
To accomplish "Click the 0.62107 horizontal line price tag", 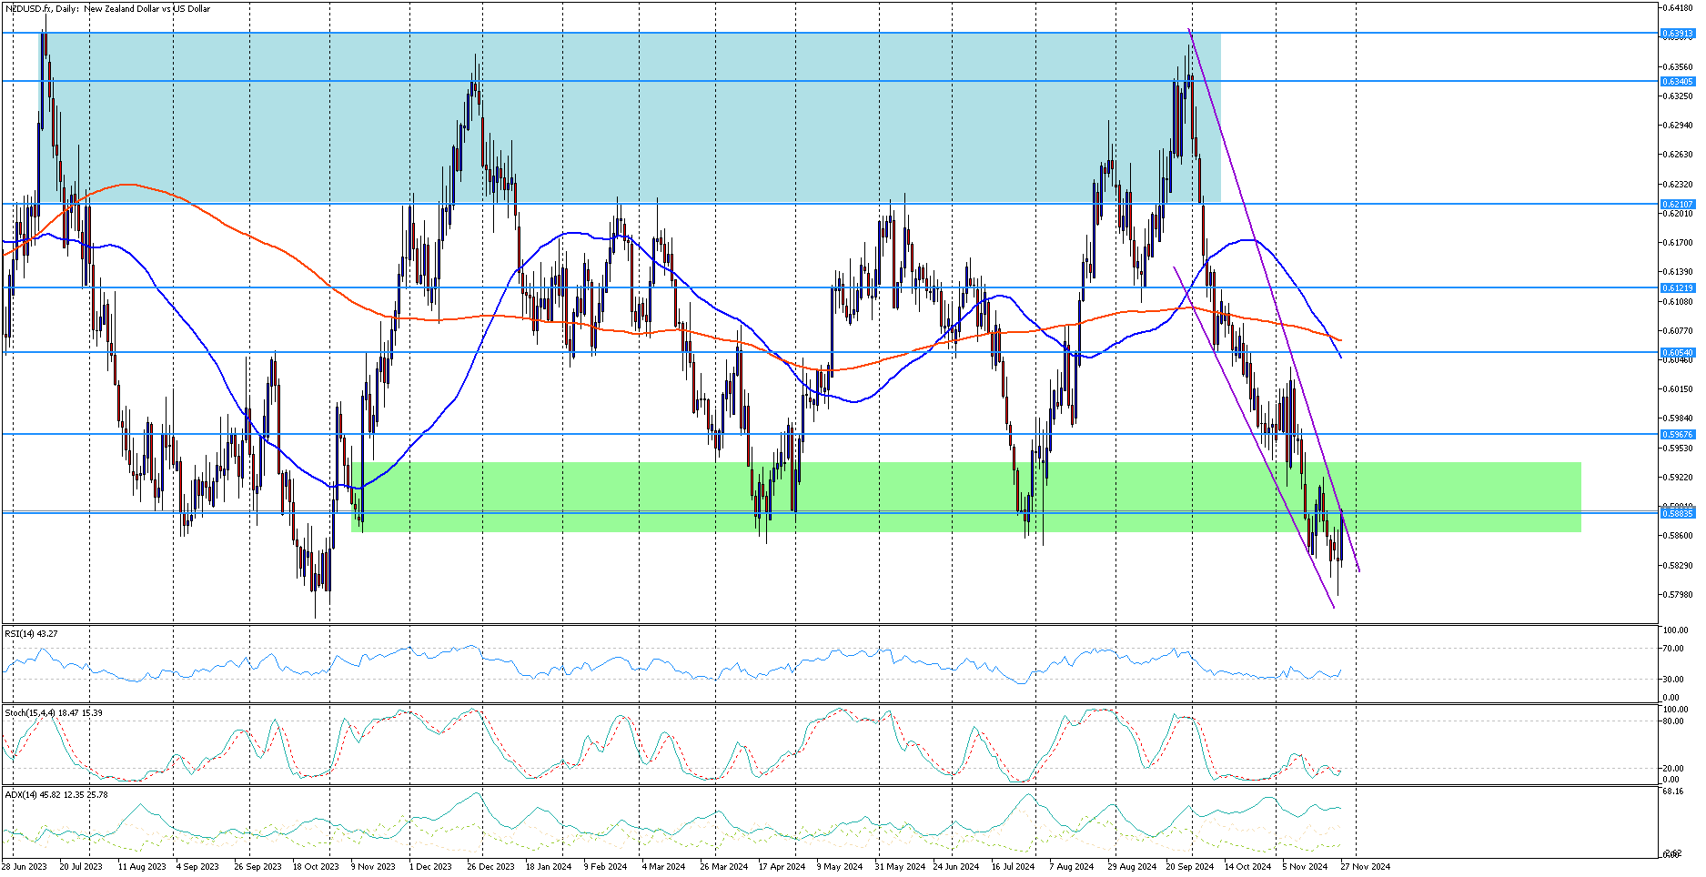I will tap(1678, 205).
